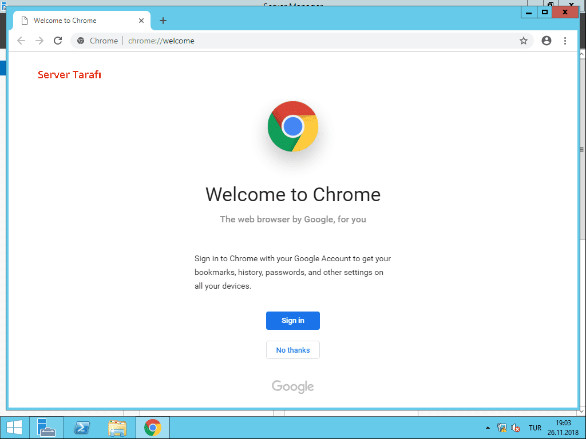Open Chrome's three-dot menu
Viewport: 586px width, 439px height.
pyautogui.click(x=565, y=41)
